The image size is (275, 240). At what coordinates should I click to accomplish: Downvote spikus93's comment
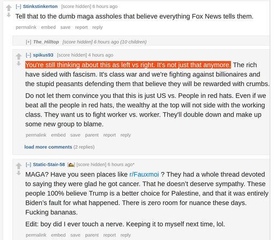click(19, 64)
